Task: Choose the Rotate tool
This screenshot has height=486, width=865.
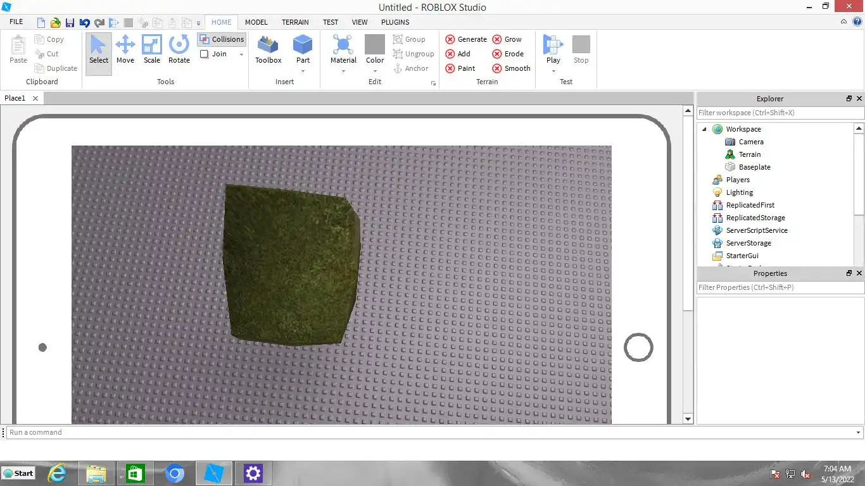Action: [179, 49]
